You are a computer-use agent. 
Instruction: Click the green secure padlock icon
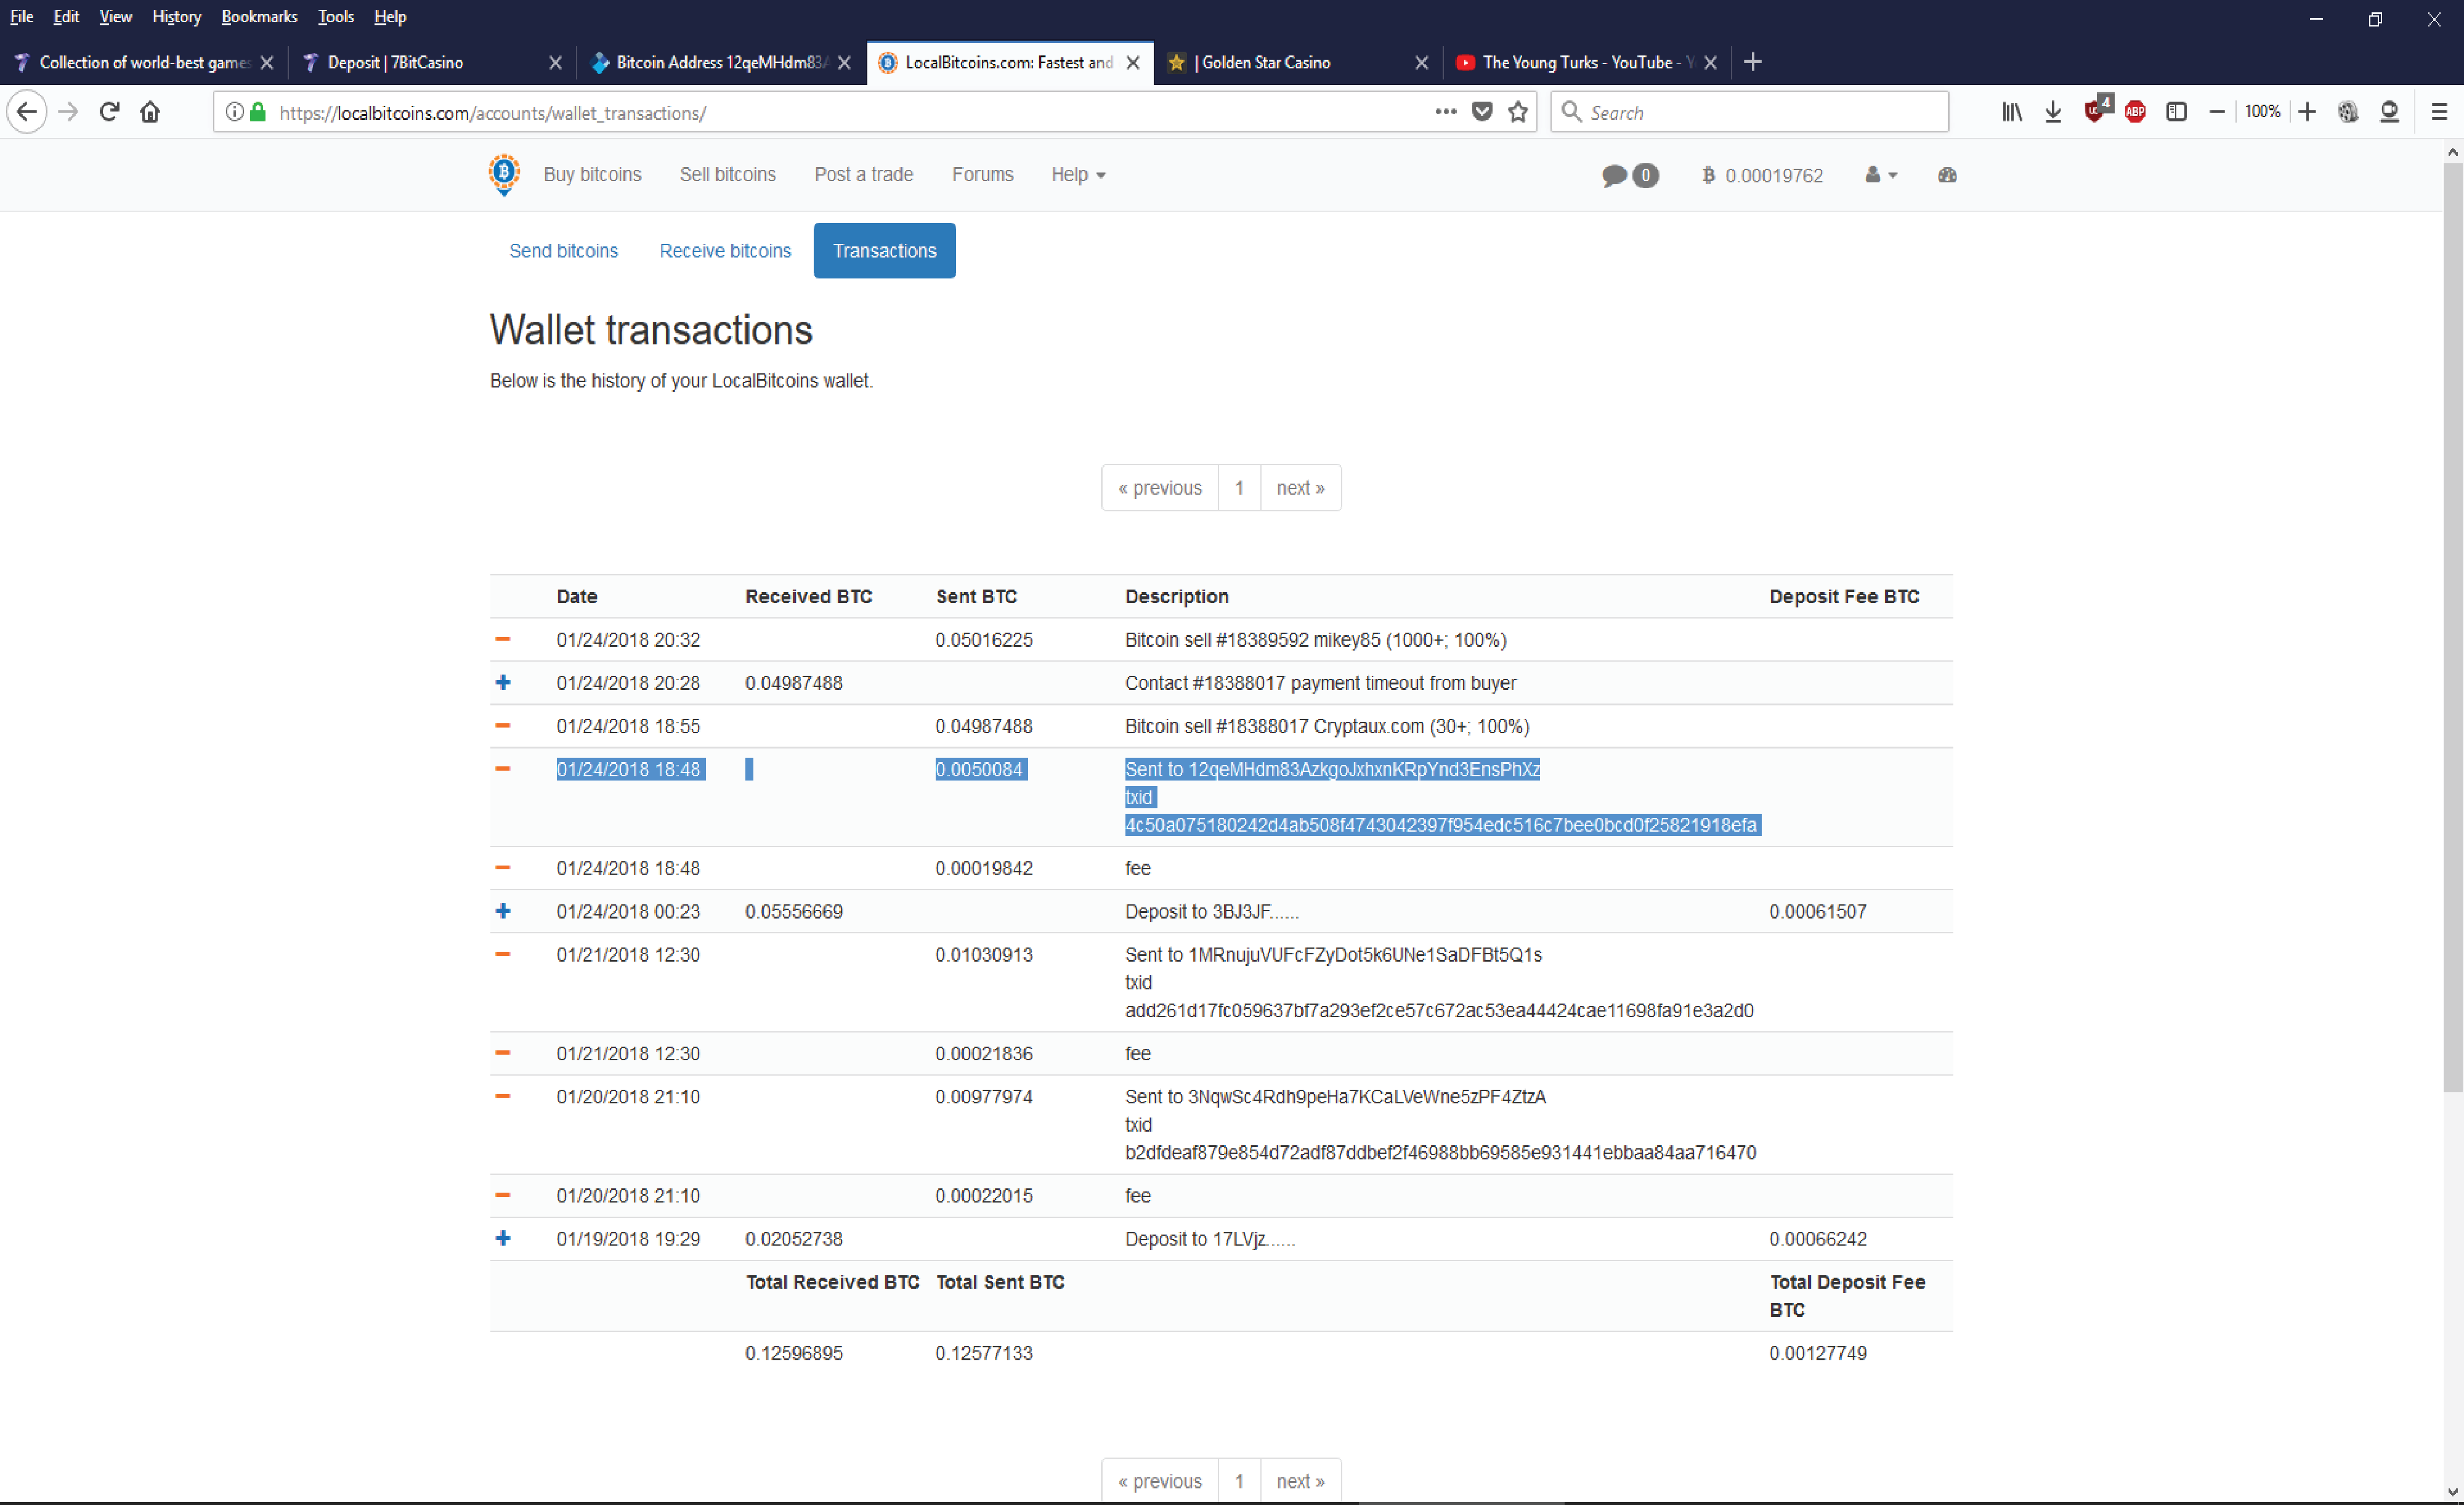(x=258, y=112)
